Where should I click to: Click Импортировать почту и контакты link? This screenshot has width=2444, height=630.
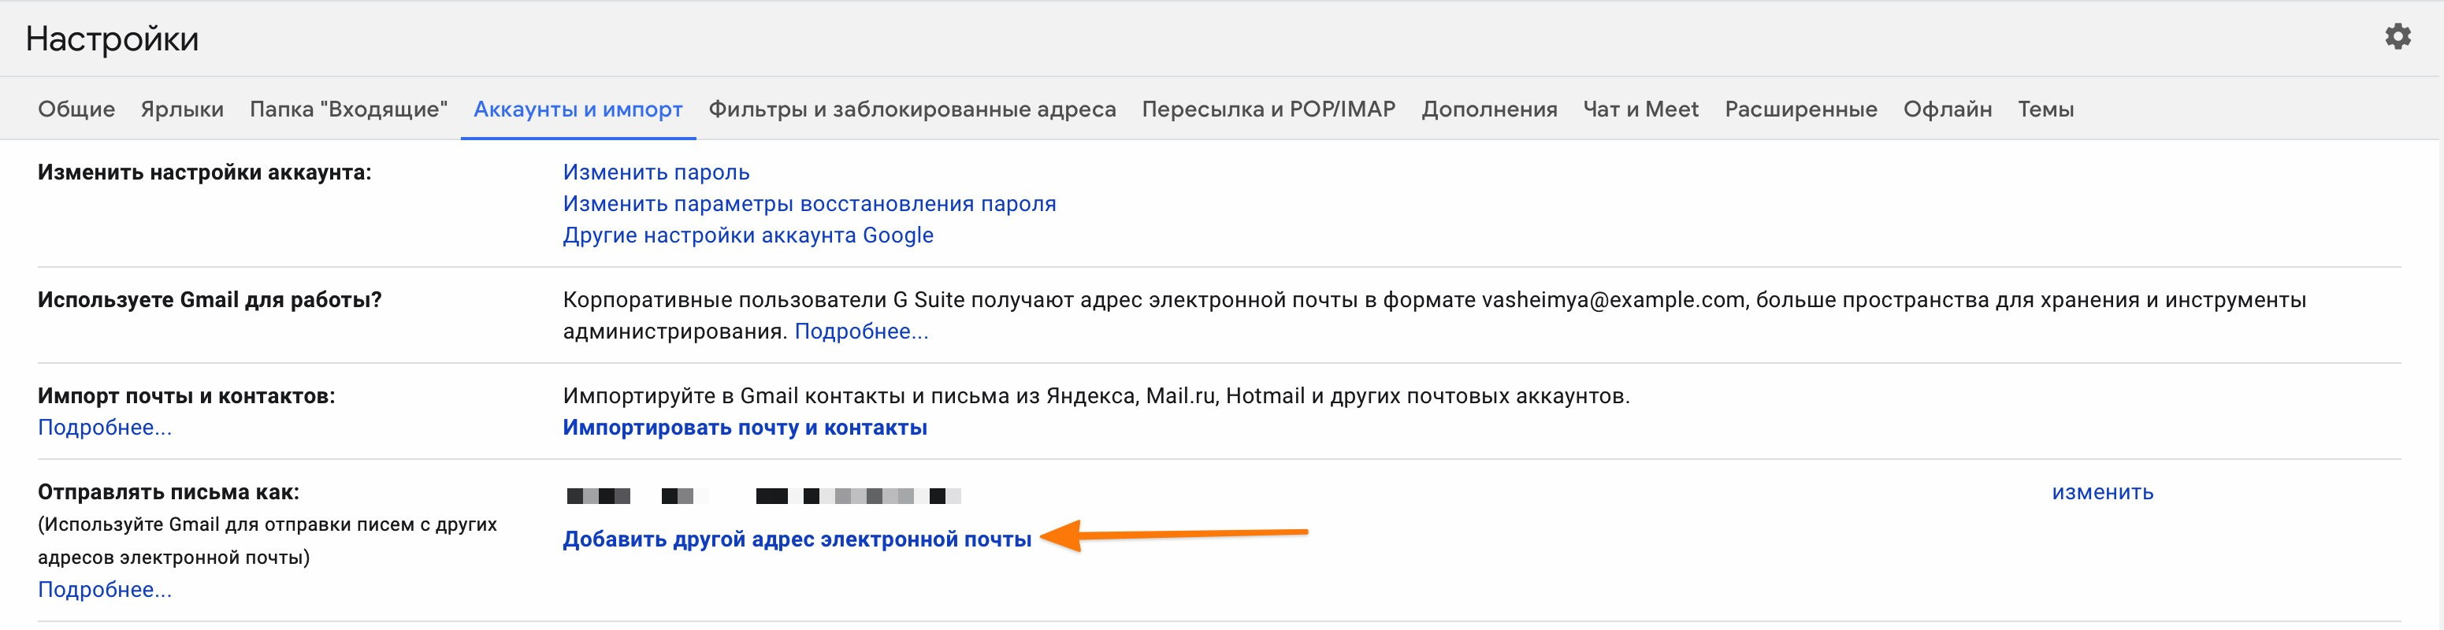[745, 427]
